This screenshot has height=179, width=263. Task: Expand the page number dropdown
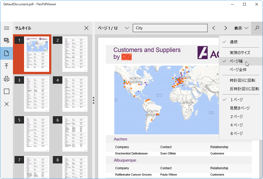click(127, 28)
